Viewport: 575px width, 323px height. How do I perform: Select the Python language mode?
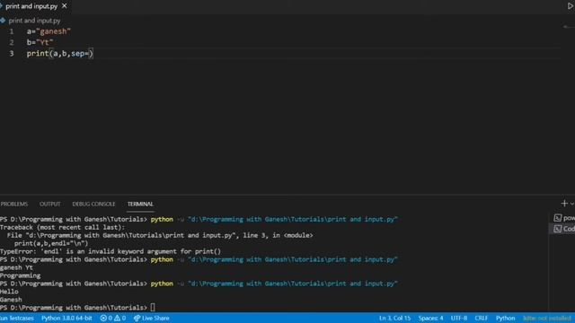click(505, 318)
